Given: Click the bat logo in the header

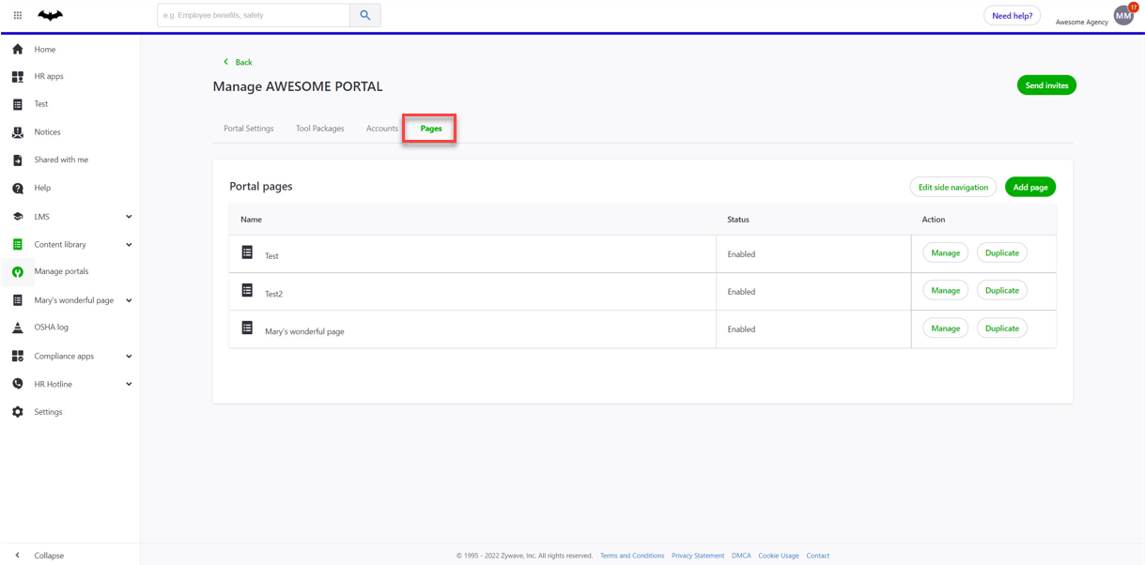Looking at the screenshot, I should coord(49,15).
